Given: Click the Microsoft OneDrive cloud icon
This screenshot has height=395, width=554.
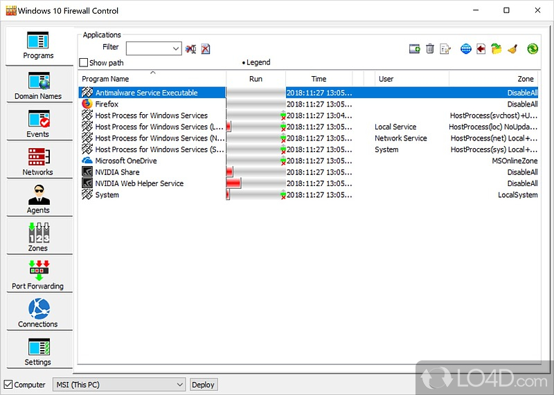Looking at the screenshot, I should point(87,160).
